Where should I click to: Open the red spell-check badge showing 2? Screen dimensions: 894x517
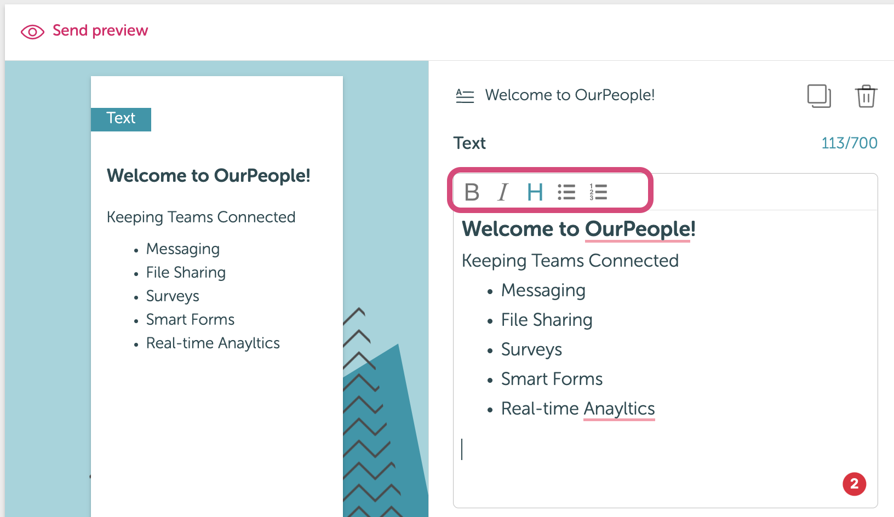coord(854,484)
